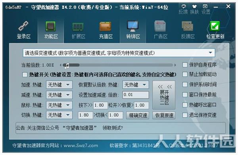Open www.Swz7.com official website link

(x=81, y=146)
